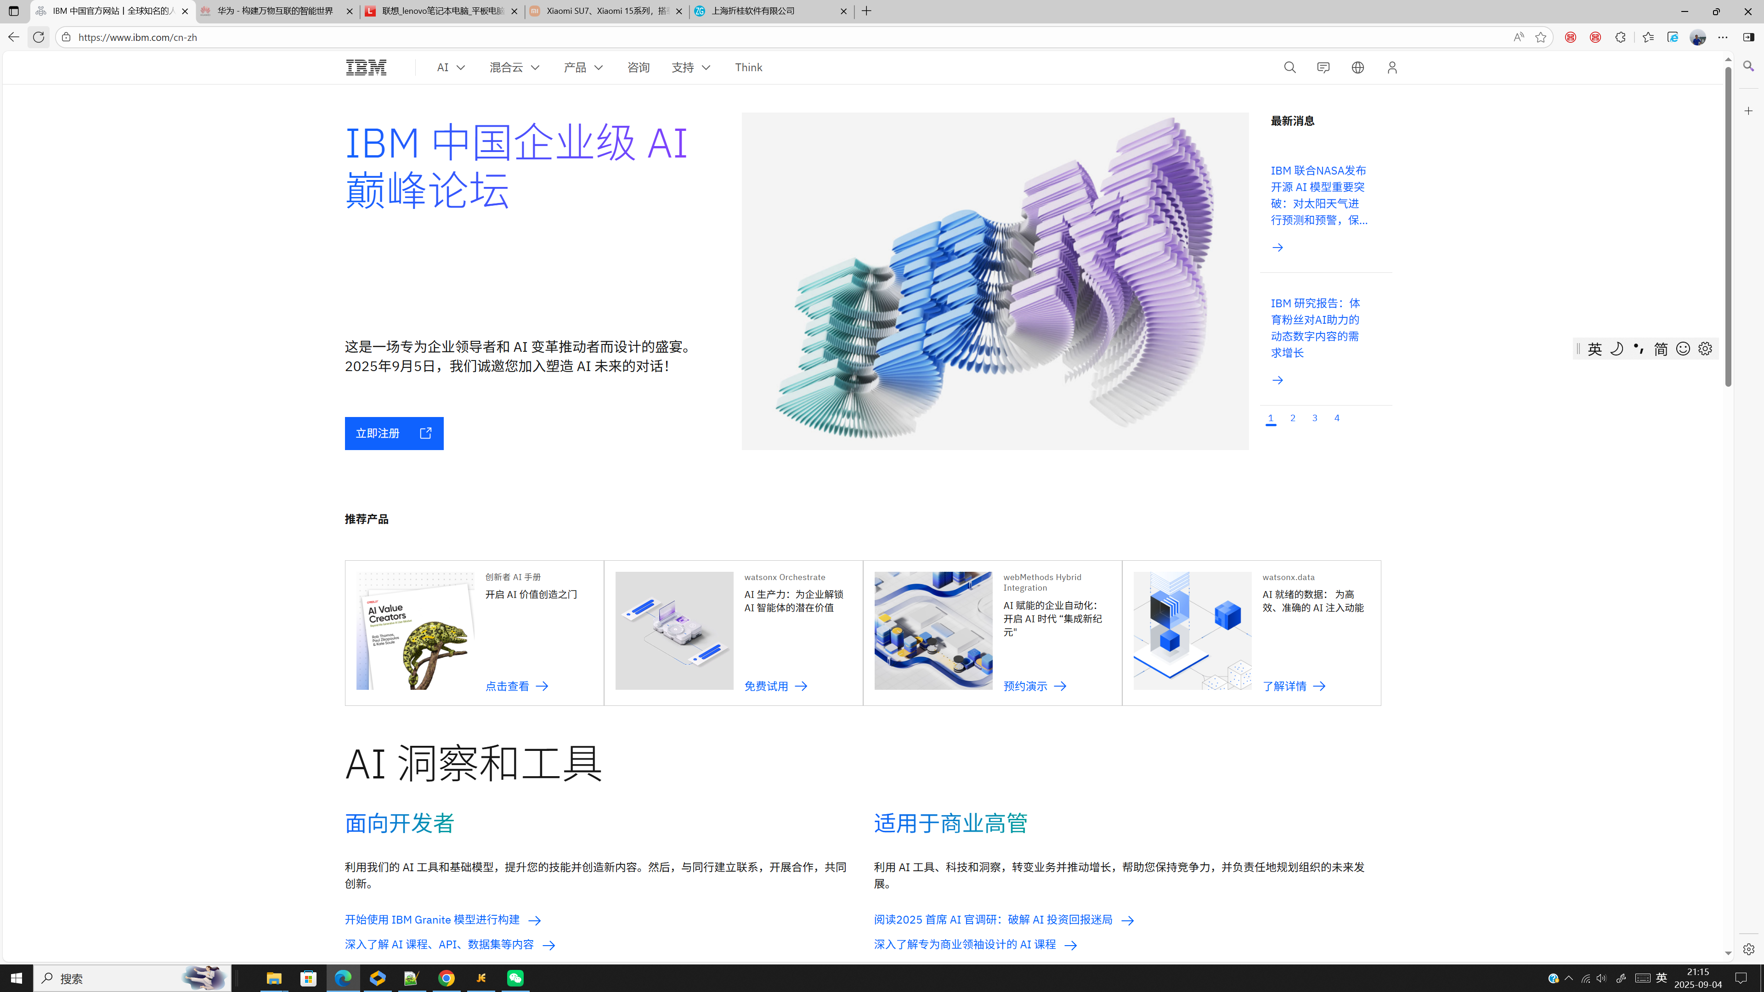Toggle IME simplified Chinese 简 button

coord(1661,349)
